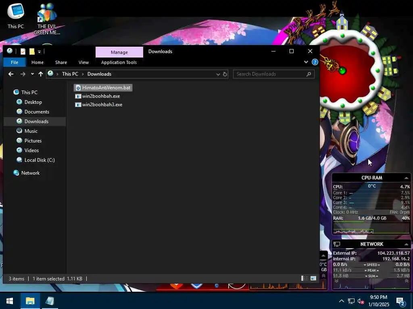413x309 pixels.
Task: Click the NETWORK gadget monitor icon
Action: tap(337, 244)
